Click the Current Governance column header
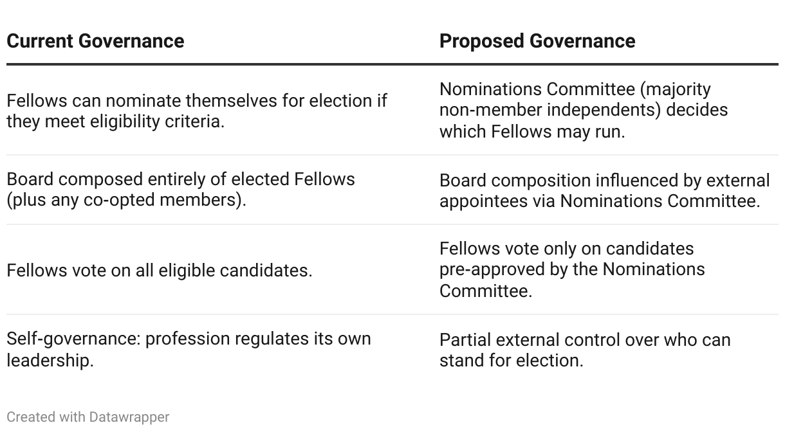 click(x=95, y=41)
